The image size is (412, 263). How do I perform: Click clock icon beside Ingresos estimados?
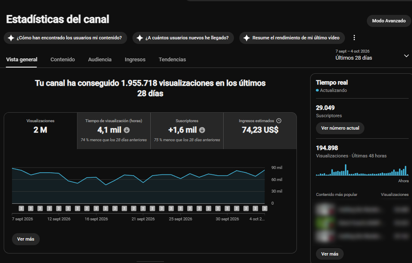click(279, 121)
